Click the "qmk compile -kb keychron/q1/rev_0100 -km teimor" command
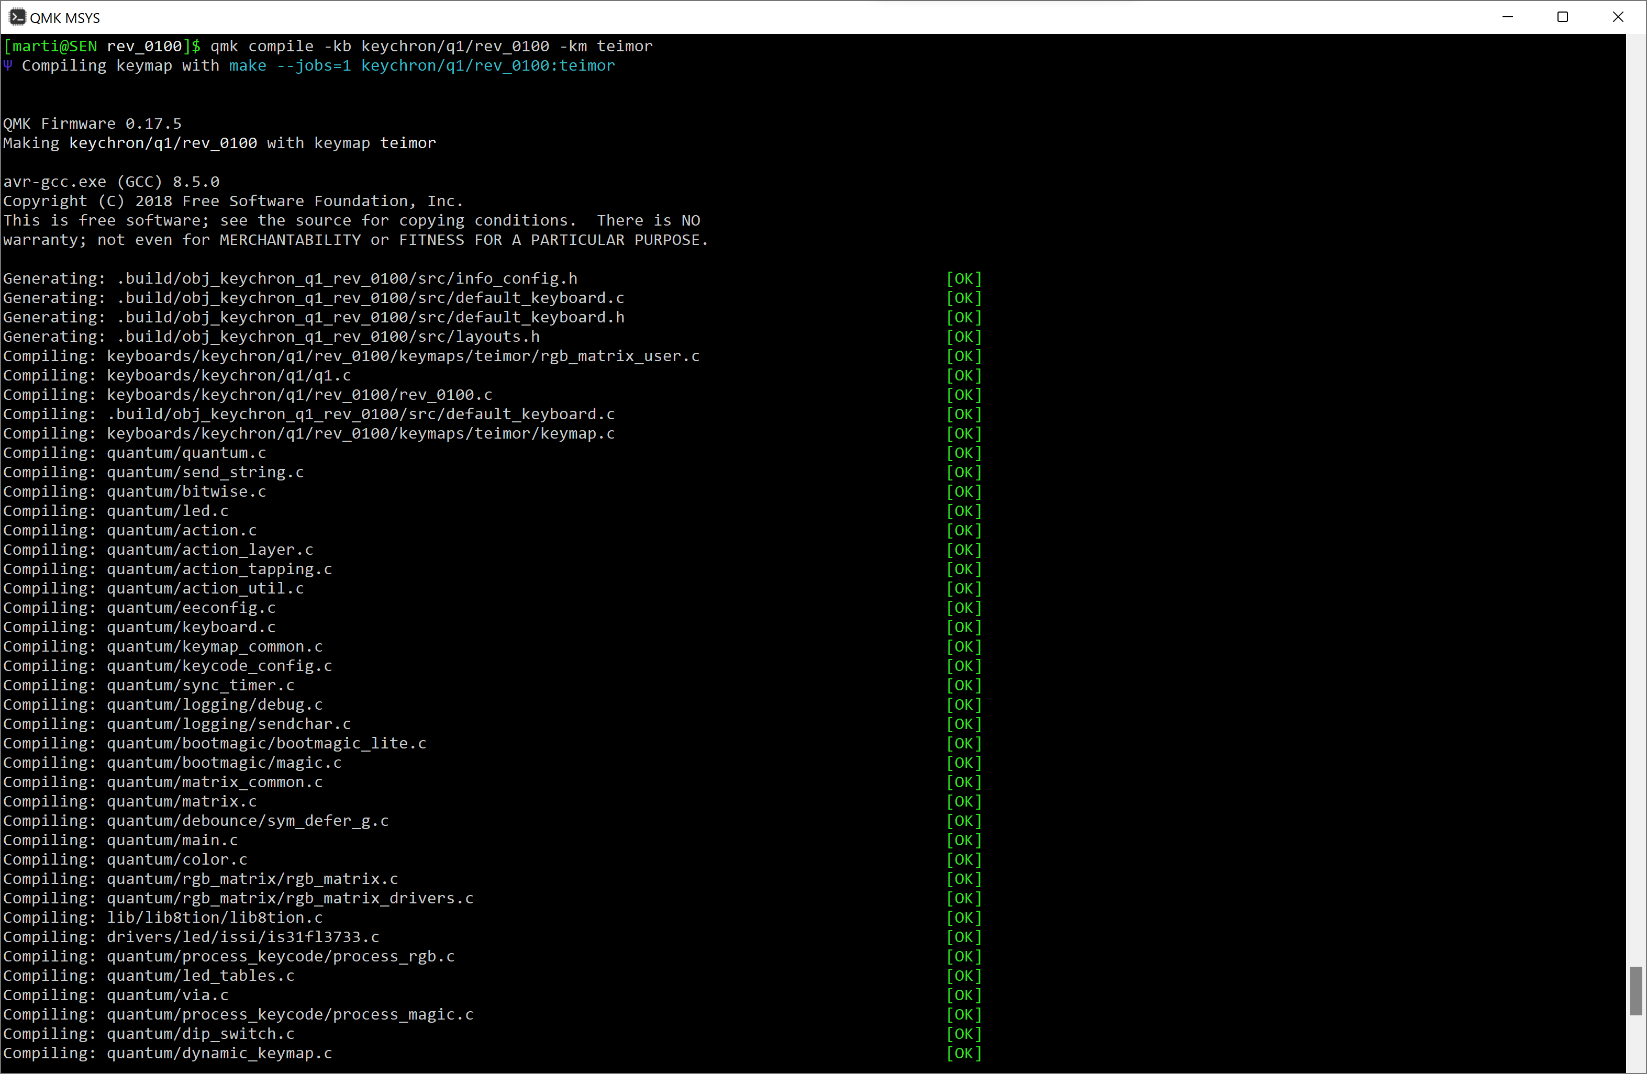This screenshot has width=1647, height=1074. (431, 47)
